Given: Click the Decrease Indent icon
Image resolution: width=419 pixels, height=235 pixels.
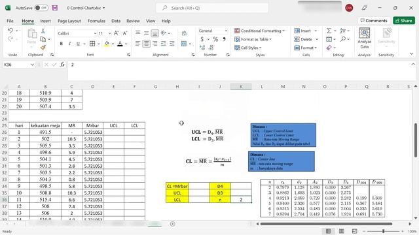Looking at the screenshot, I should pos(164,44).
